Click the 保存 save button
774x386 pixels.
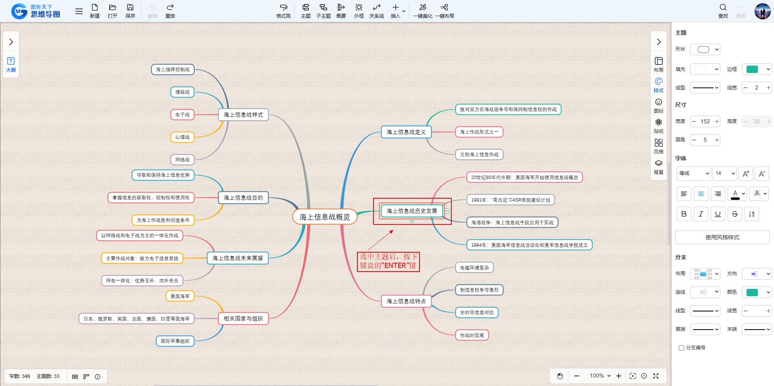pyautogui.click(x=130, y=11)
